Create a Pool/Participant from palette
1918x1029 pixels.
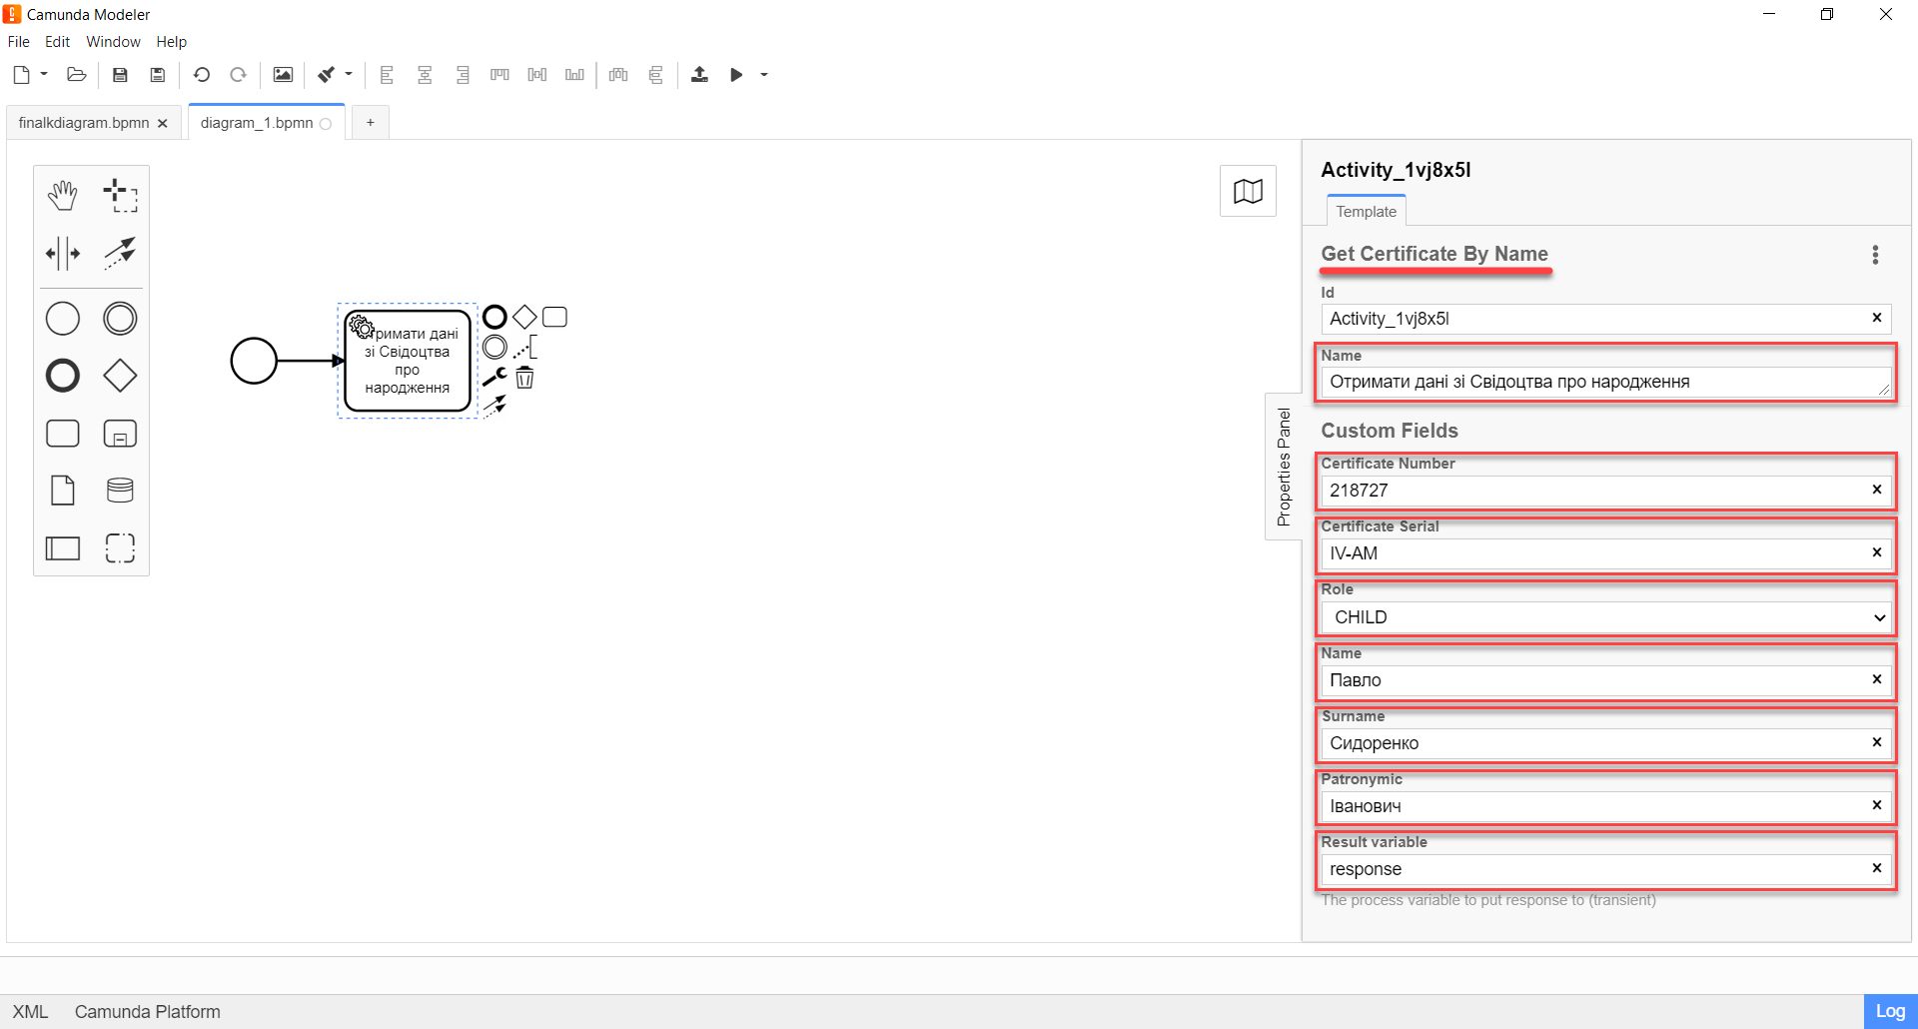click(x=63, y=547)
